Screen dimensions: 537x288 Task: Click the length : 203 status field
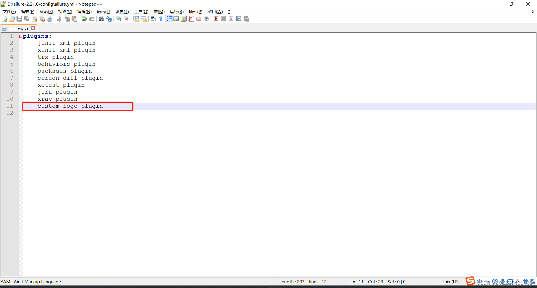click(293, 282)
